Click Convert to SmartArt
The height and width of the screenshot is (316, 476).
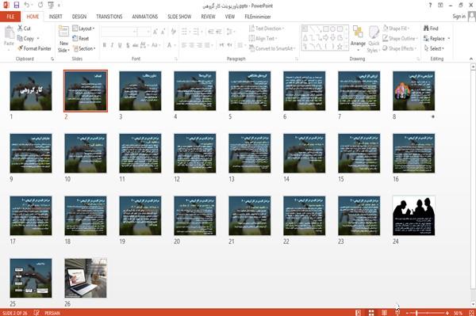pyautogui.click(x=271, y=48)
